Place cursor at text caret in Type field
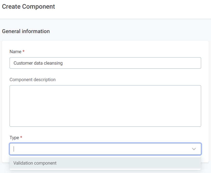 15,149
